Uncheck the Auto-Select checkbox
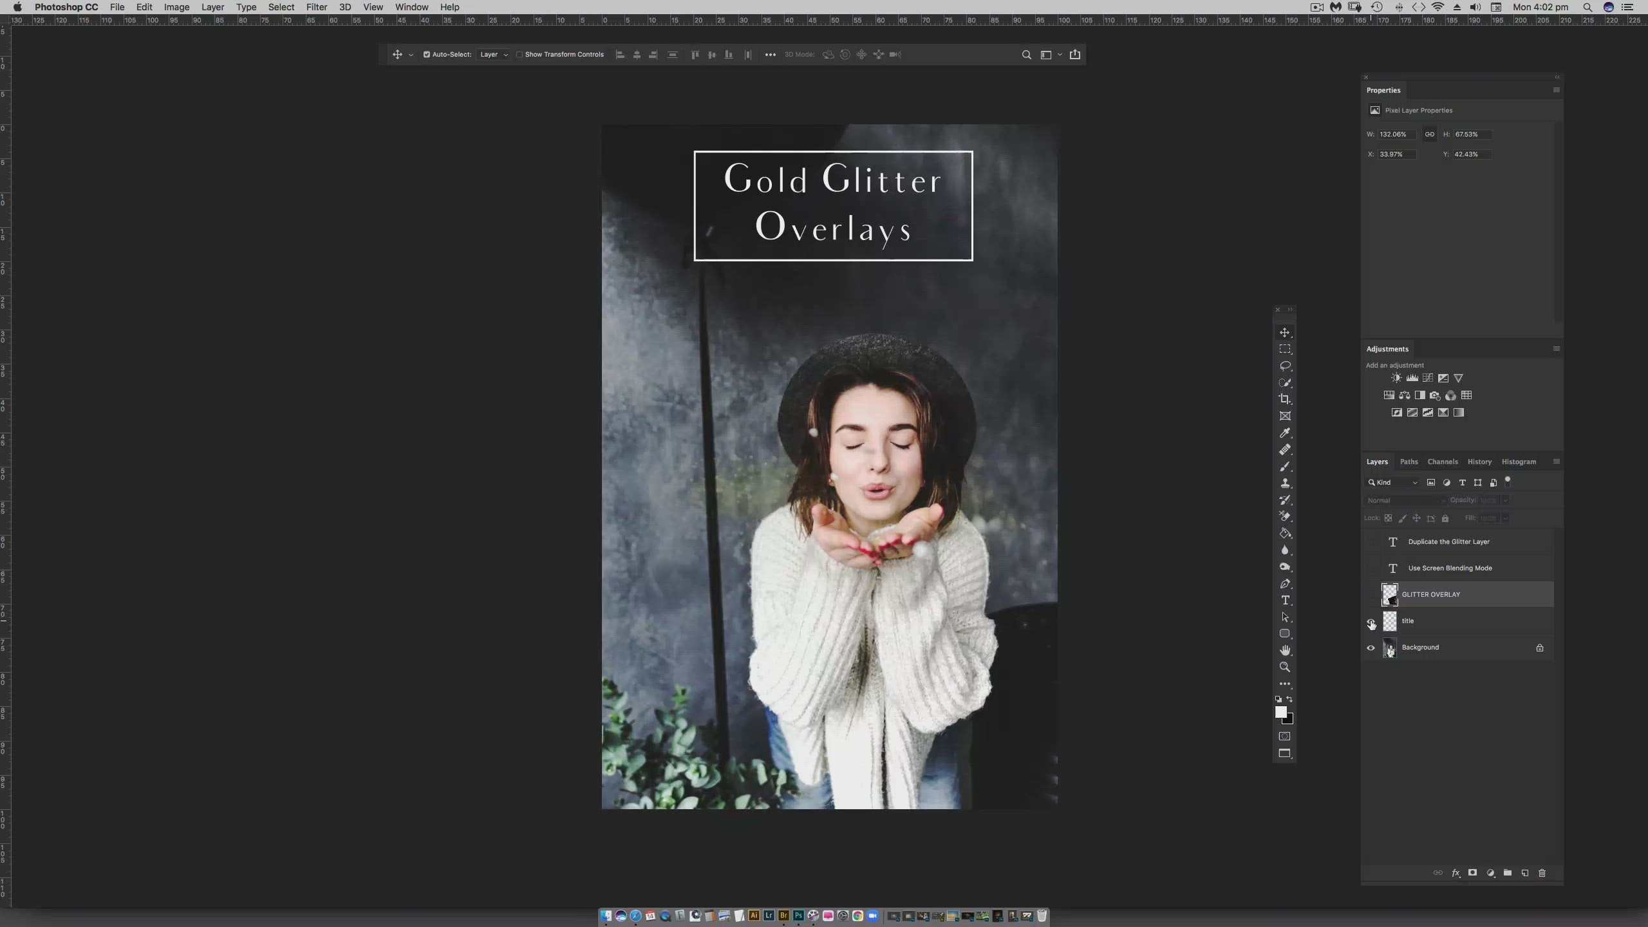The height and width of the screenshot is (927, 1648). [426, 55]
